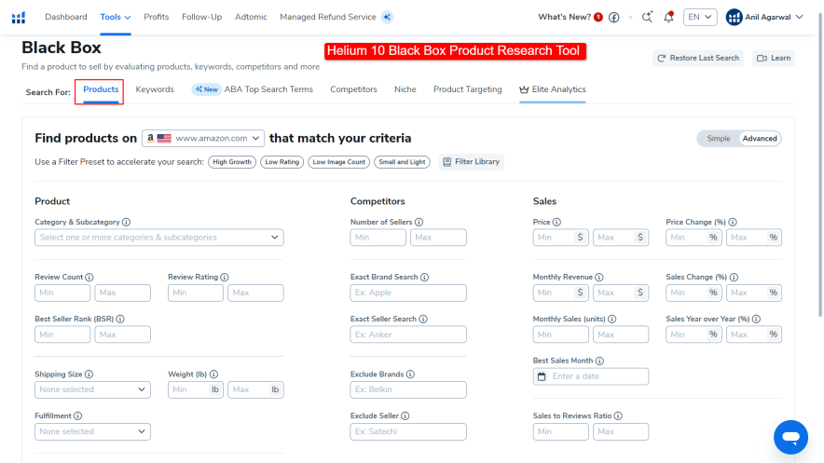Click the Helium 10 logo icon
Viewport: 824px width, 463px height.
point(19,18)
